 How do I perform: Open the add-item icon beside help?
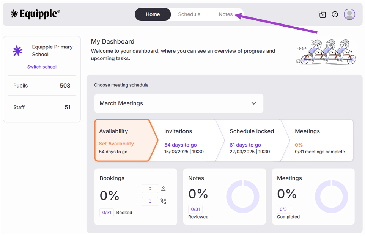click(x=322, y=14)
